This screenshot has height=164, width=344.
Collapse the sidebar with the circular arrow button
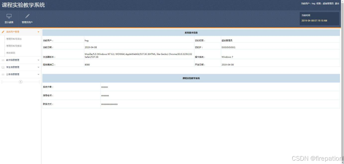pyautogui.click(x=20, y=82)
